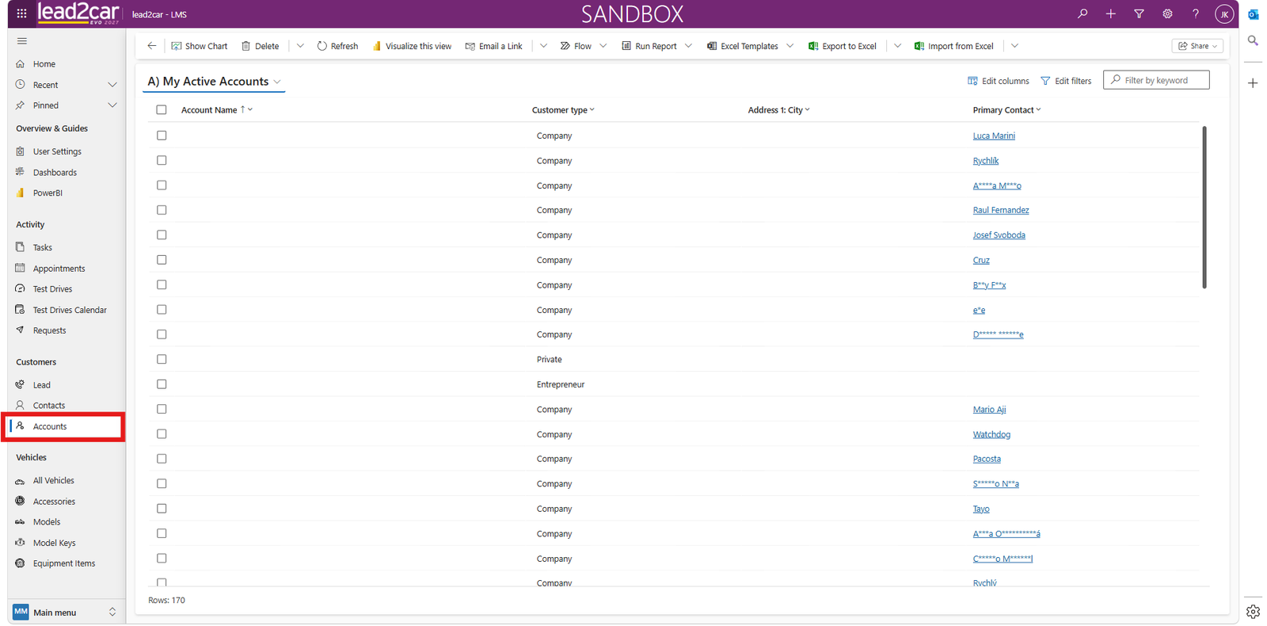Select the Private customer type row
The height and width of the screenshot is (626, 1267).
[162, 359]
